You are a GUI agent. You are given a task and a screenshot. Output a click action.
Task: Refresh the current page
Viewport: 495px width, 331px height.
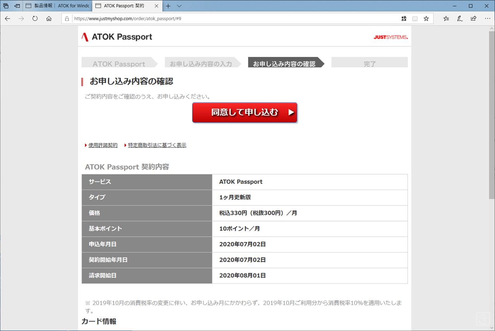[x=35, y=19]
